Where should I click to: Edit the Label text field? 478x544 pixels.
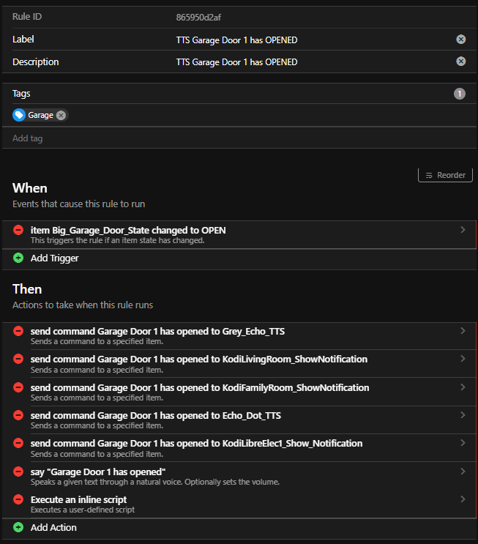[307, 40]
